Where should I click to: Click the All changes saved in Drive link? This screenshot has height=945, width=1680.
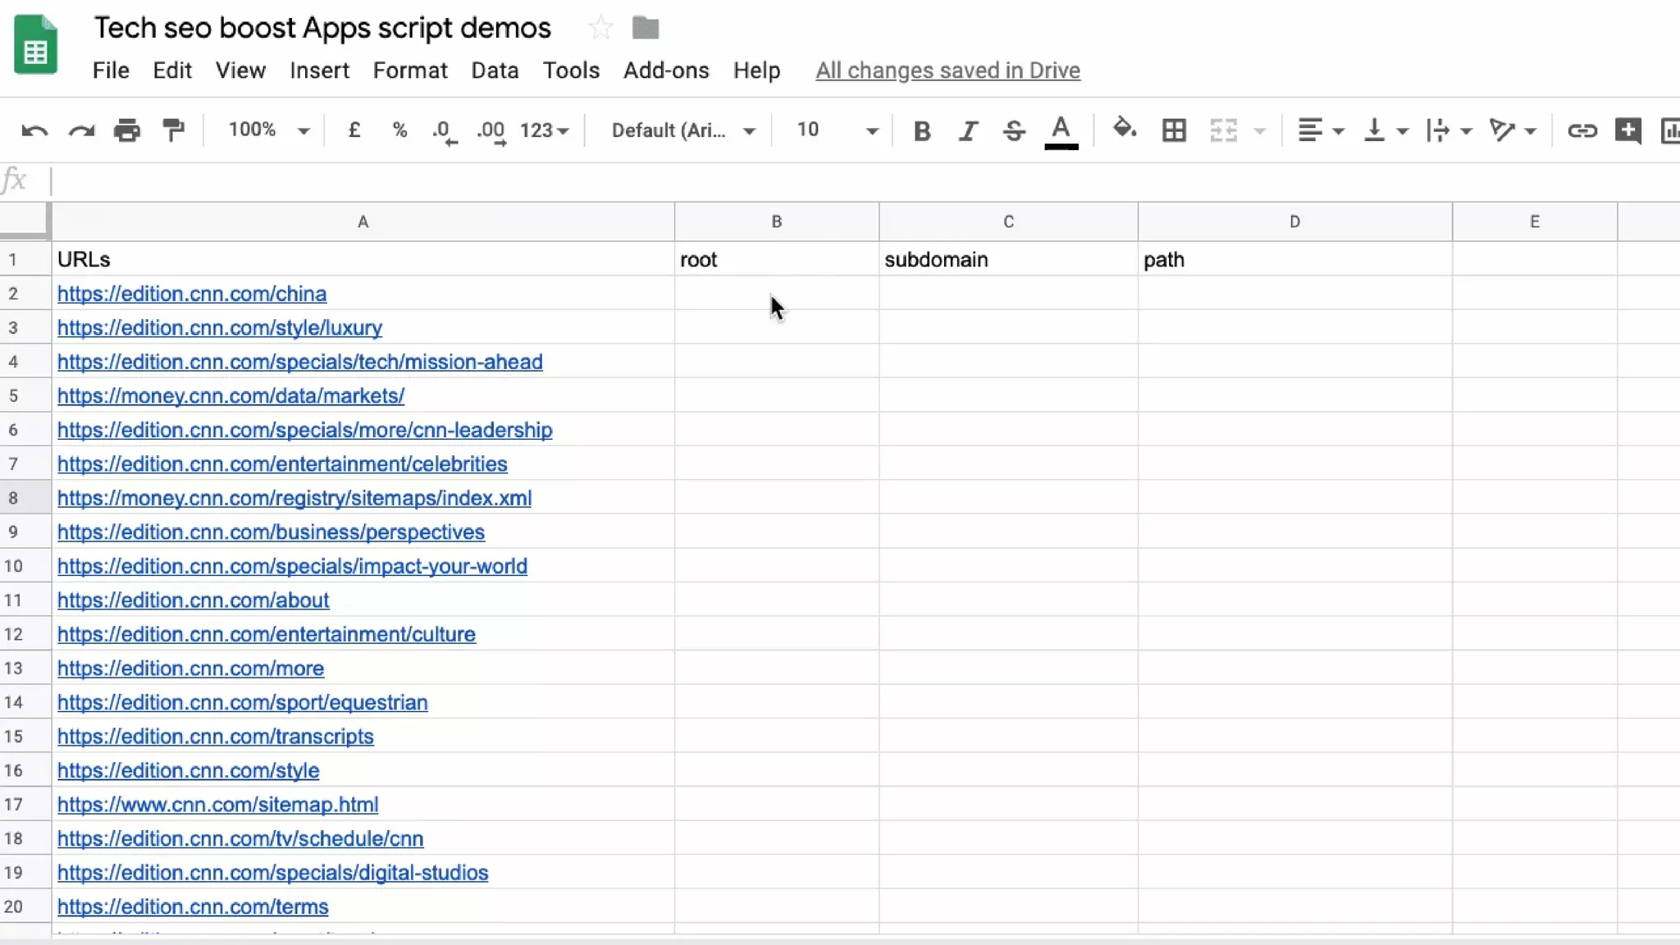(947, 71)
